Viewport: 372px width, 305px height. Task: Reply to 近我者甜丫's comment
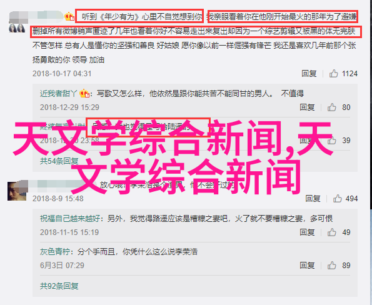click(307, 107)
